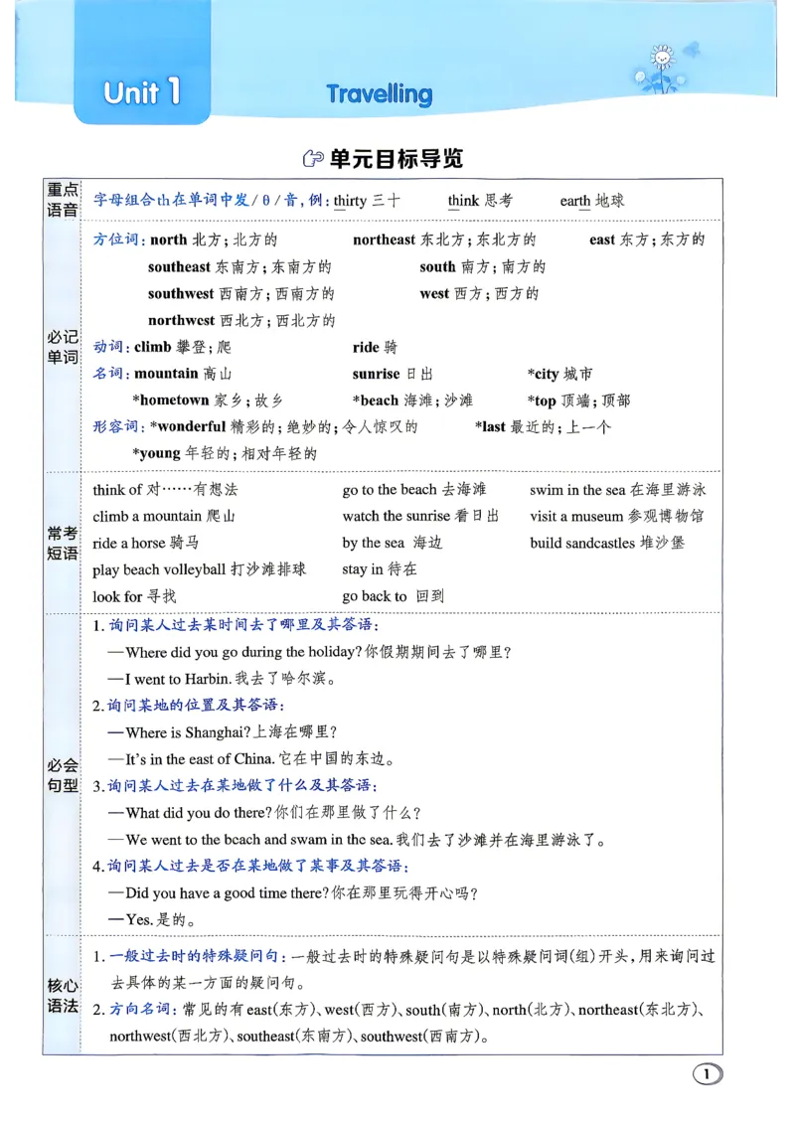Image resolution: width=795 pixels, height=1123 pixels.
Task: Click the phrase look for 寻找
Action: click(134, 596)
